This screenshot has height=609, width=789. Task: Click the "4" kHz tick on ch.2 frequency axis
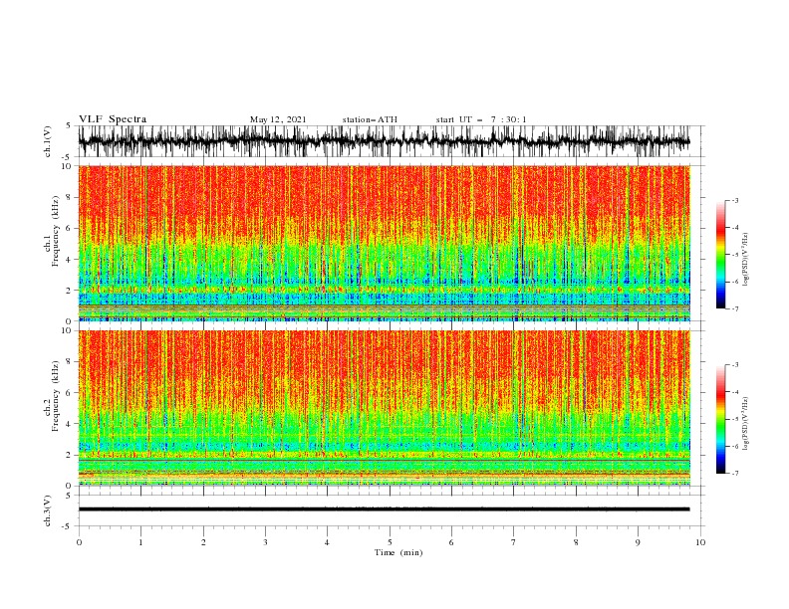pos(70,424)
